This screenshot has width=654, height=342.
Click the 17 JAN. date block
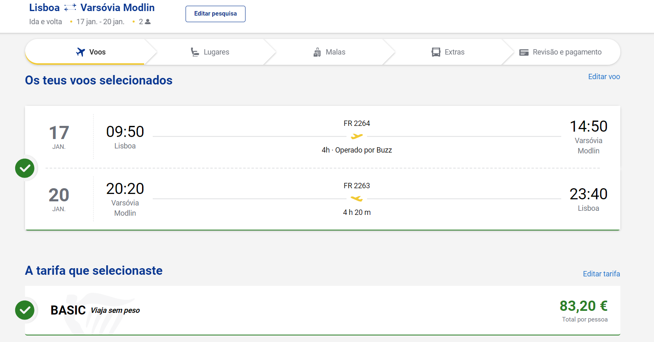(x=59, y=137)
